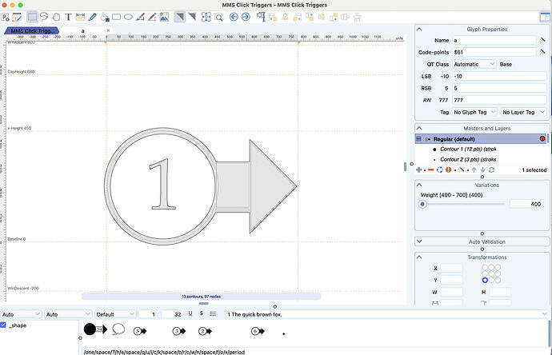
Task: Open the OT Class Automatic dropdown
Action: (x=474, y=64)
